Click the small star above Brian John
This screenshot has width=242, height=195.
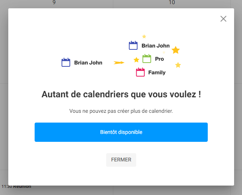[x=144, y=36]
